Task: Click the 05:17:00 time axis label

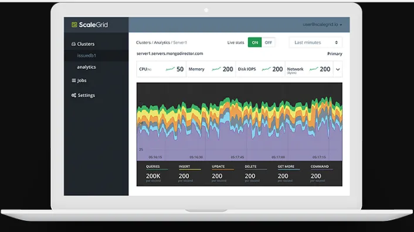Action: pos(279,157)
